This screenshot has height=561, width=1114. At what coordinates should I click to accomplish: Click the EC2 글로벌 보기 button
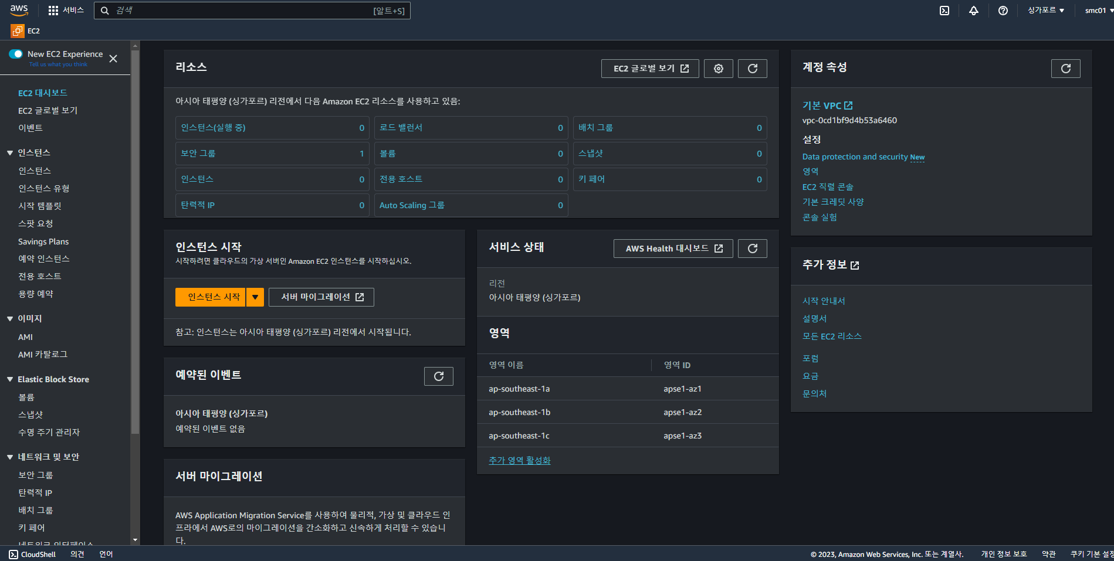[650, 69]
